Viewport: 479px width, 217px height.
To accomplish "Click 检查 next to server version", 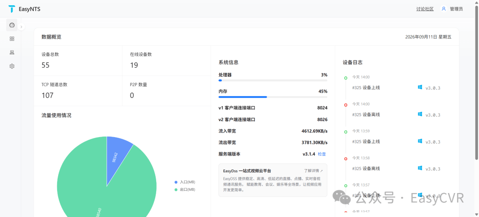I will tap(322, 154).
